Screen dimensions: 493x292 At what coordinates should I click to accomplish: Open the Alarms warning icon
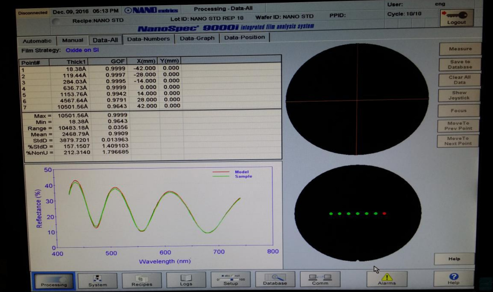[387, 279]
